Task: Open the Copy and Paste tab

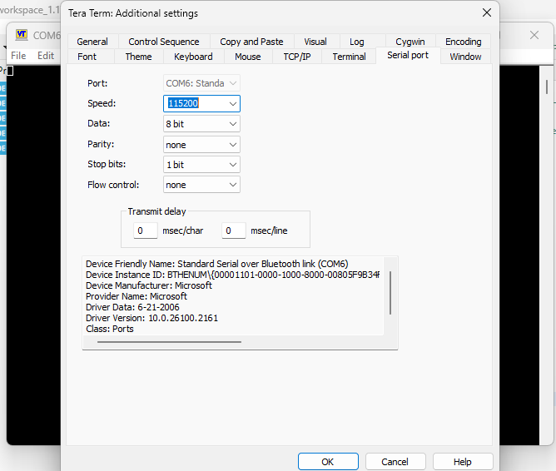Action: pos(251,42)
